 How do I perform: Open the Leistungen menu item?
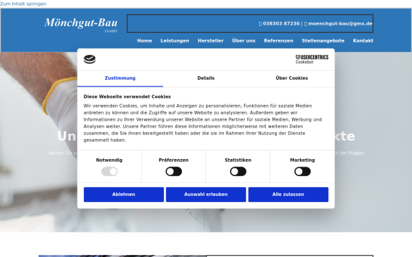pos(175,40)
